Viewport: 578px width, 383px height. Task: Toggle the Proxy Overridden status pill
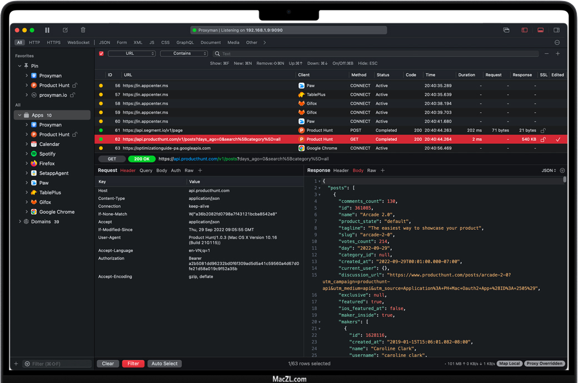(545, 364)
